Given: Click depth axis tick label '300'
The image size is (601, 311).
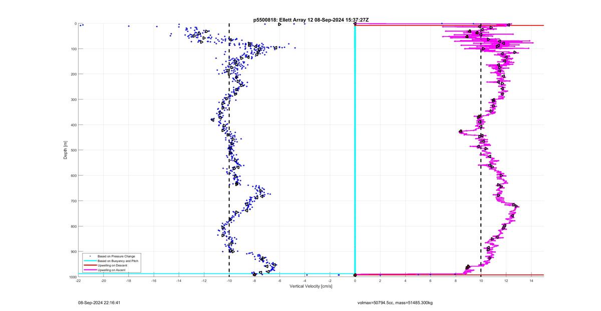Looking at the screenshot, I should (74, 99).
